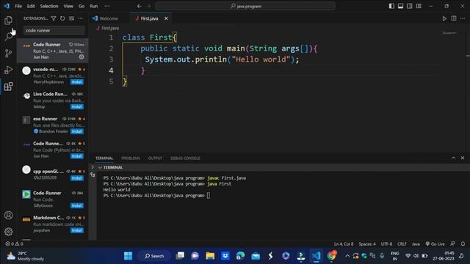
Task: Open the Accounts icon in activity bar
Action: pos(8,215)
